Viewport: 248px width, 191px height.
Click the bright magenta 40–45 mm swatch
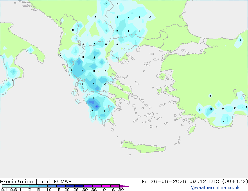106,186
